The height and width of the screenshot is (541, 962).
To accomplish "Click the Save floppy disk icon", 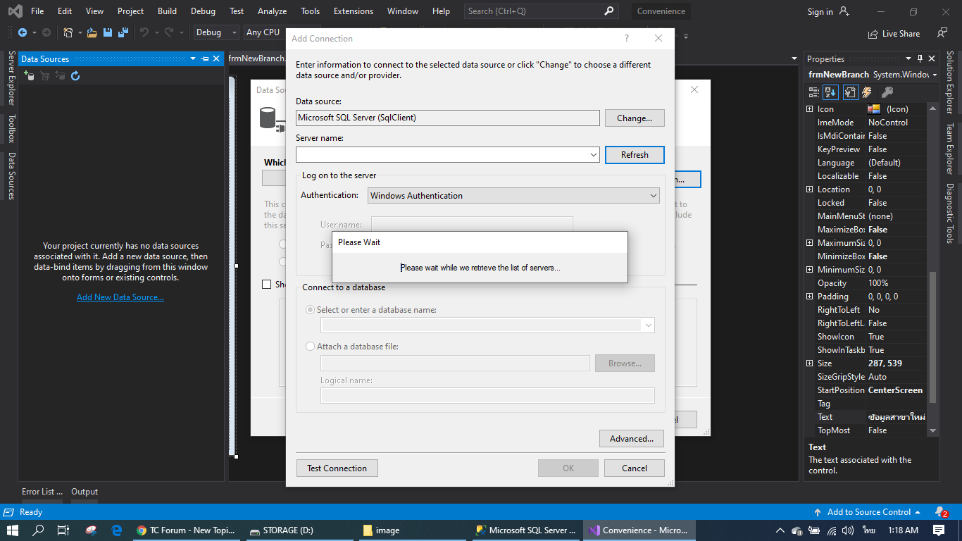I will (108, 32).
